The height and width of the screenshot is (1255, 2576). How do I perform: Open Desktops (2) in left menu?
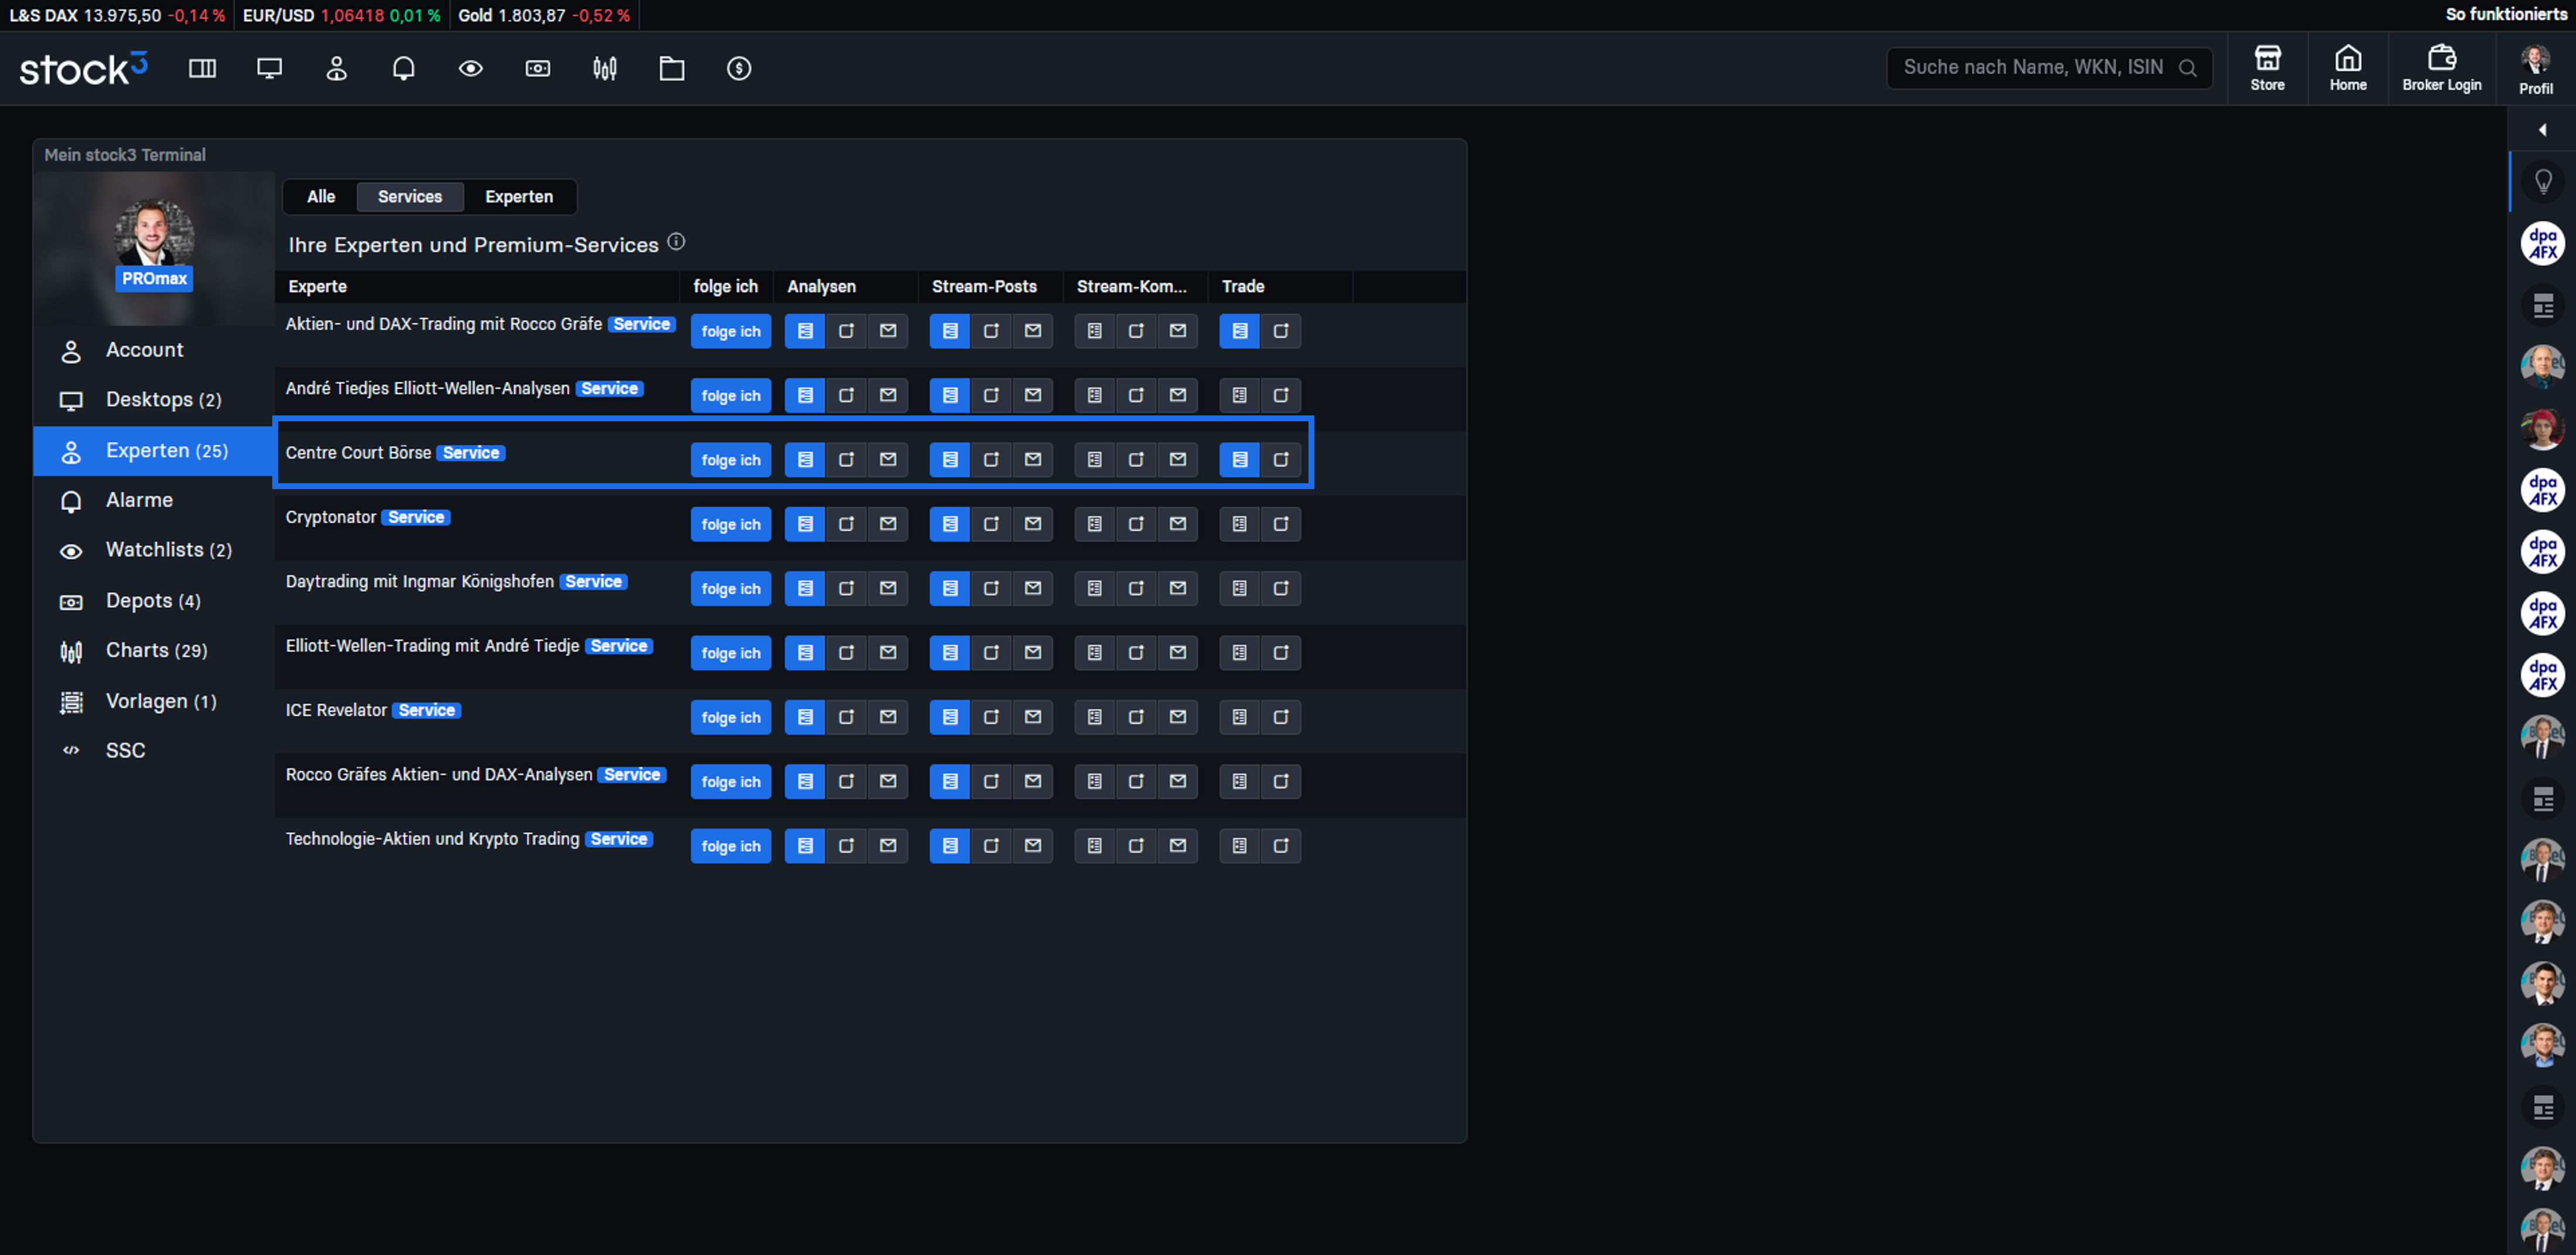click(154, 401)
